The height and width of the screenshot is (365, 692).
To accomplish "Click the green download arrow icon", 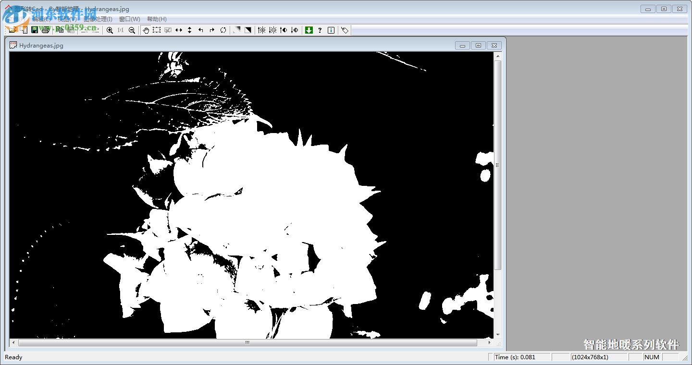I will click(309, 30).
